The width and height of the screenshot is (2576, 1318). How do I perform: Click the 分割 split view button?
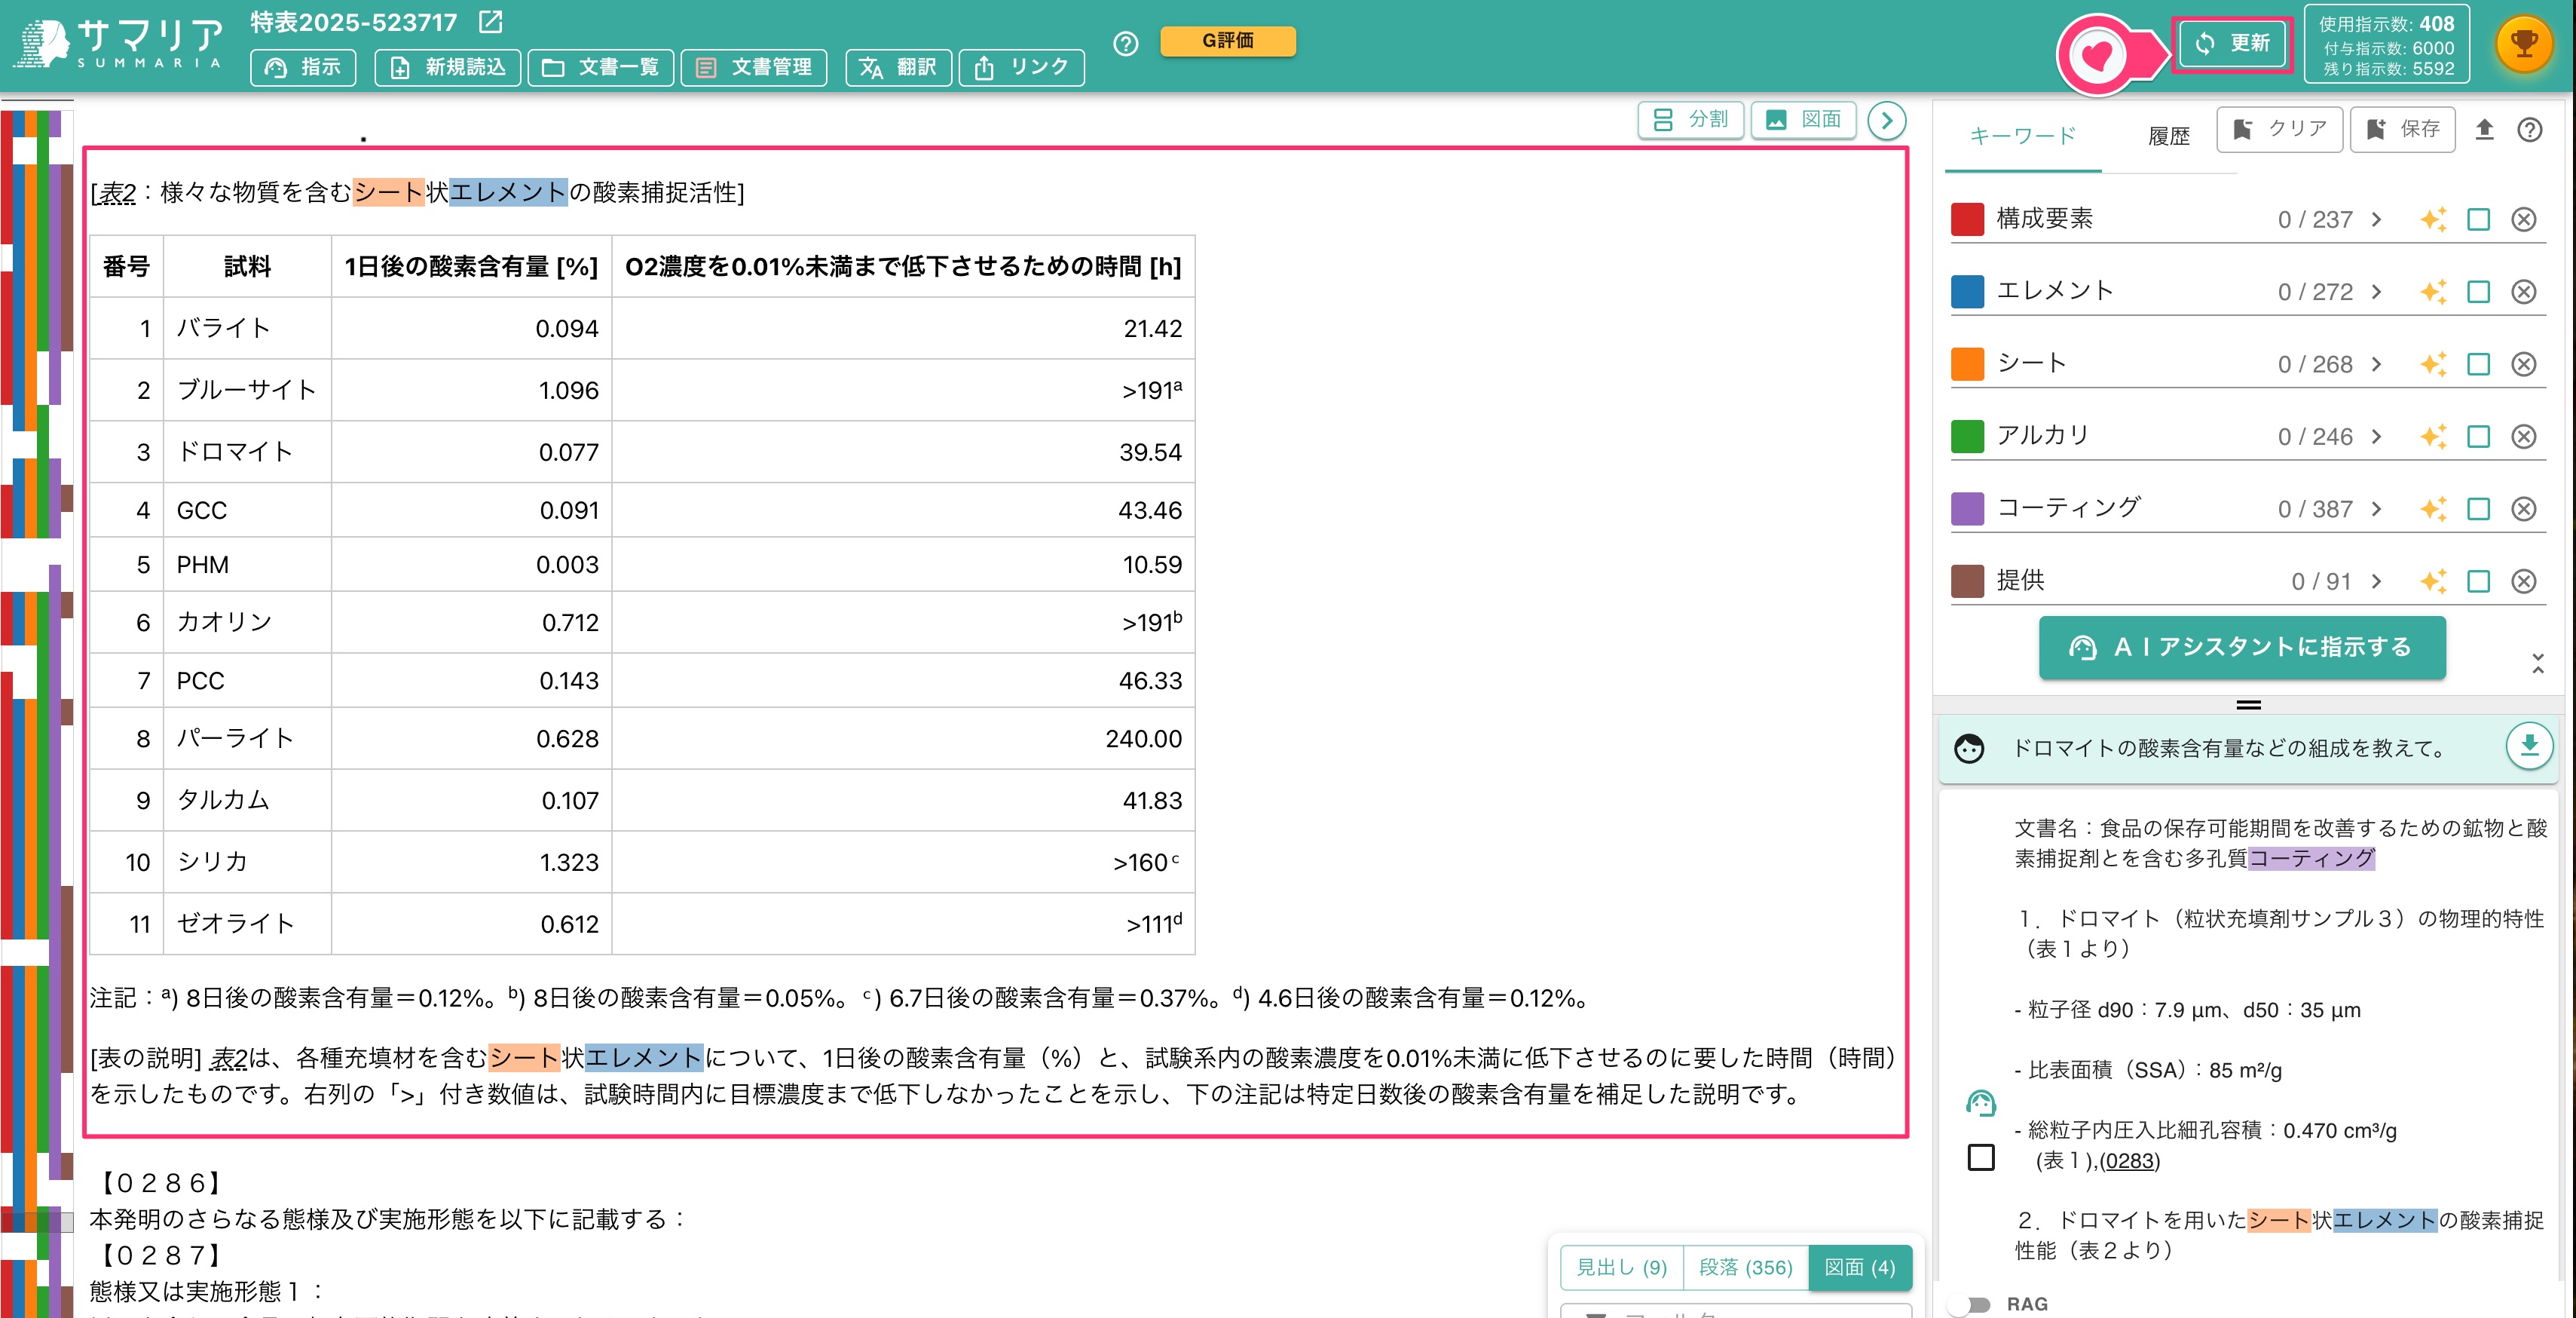click(1691, 120)
